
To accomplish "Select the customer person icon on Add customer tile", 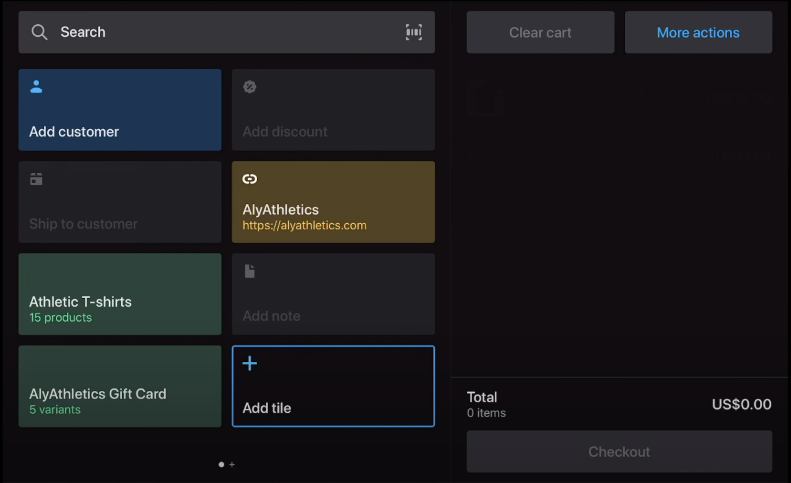I will 36,86.
